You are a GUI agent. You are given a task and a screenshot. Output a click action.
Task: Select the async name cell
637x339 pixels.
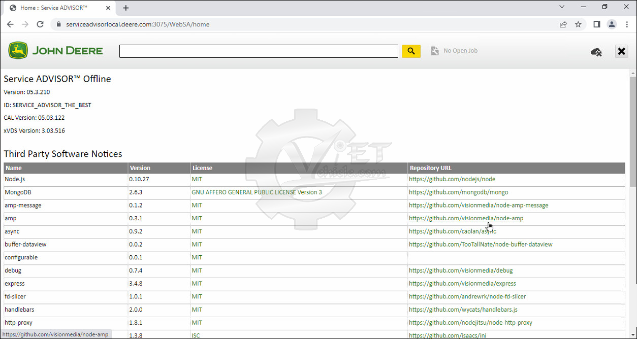coord(66,231)
